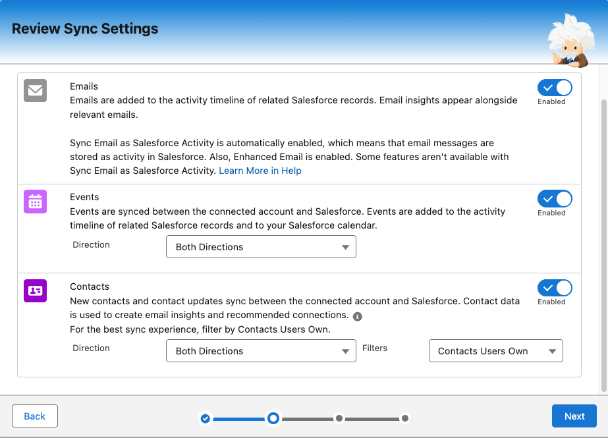The image size is (608, 438).
Task: Click the Next button
Action: click(574, 416)
